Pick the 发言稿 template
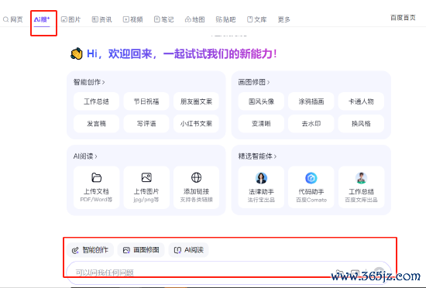The width and height of the screenshot is (426, 288). point(96,124)
